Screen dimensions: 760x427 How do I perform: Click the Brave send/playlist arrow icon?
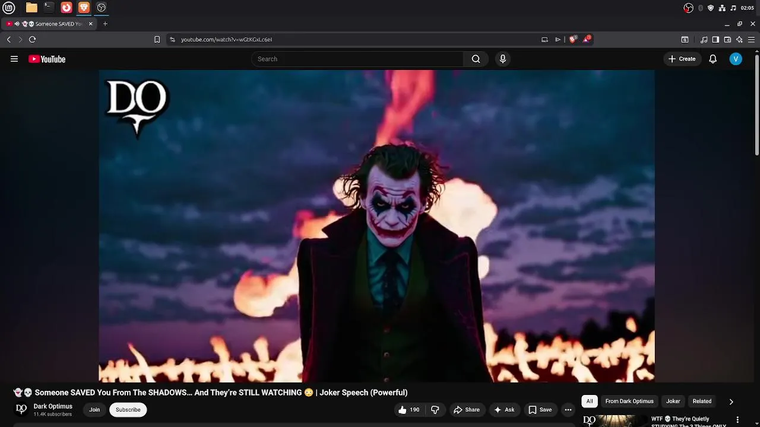coord(558,39)
